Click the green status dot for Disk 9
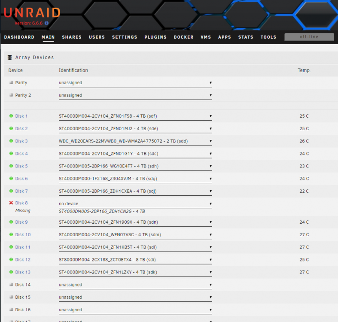Viewport: 338px width, 322px height. tap(11, 222)
